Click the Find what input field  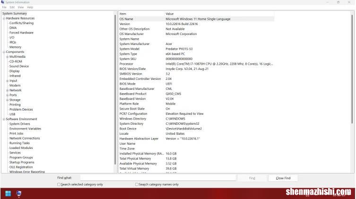[x=158, y=178]
